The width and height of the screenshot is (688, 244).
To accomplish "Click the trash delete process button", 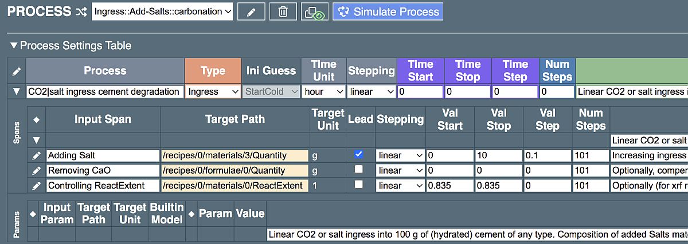I will pos(283,11).
